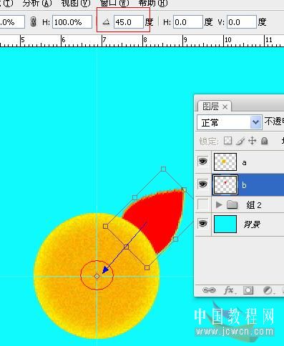Open the layer style fx menu
This screenshot has height=346, width=284.
point(229,290)
